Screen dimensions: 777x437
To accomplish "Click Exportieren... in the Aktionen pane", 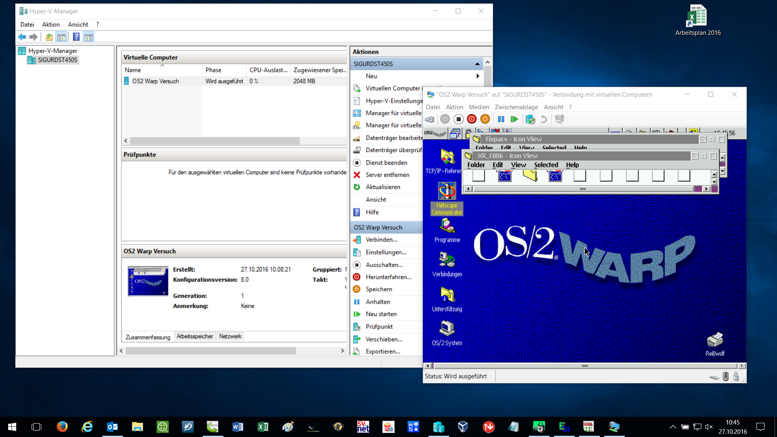I will [x=383, y=351].
